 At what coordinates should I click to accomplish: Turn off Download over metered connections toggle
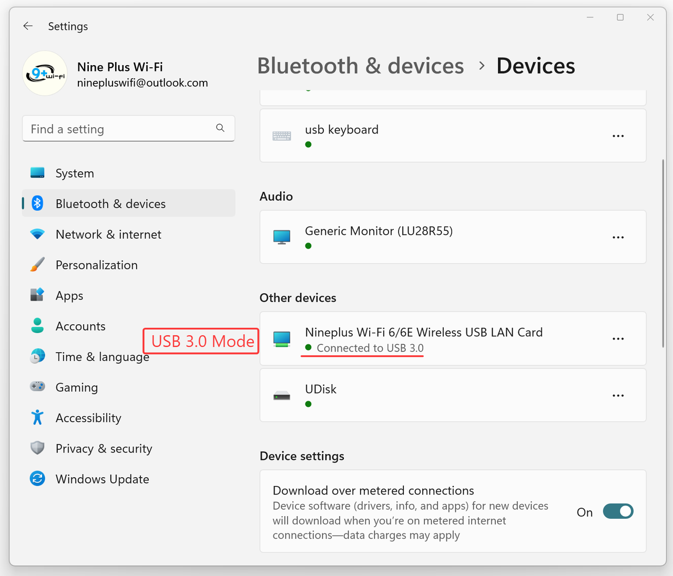pos(618,511)
